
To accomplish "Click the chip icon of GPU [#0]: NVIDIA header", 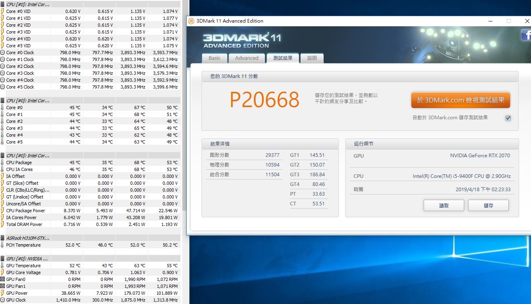I will (x=2, y=259).
